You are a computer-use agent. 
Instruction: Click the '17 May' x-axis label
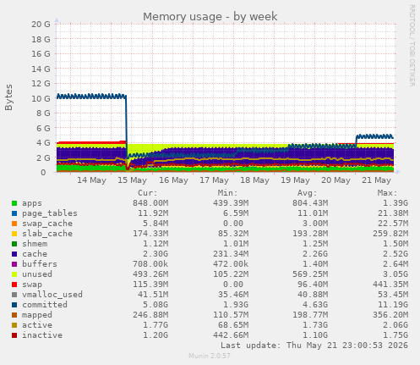coord(215,180)
